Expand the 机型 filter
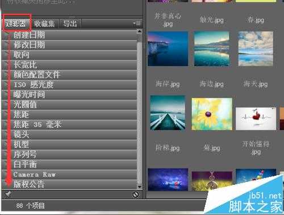 pyautogui.click(x=69, y=144)
